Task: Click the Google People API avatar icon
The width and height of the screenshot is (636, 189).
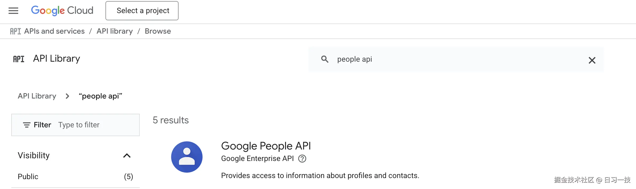Action: (x=187, y=157)
